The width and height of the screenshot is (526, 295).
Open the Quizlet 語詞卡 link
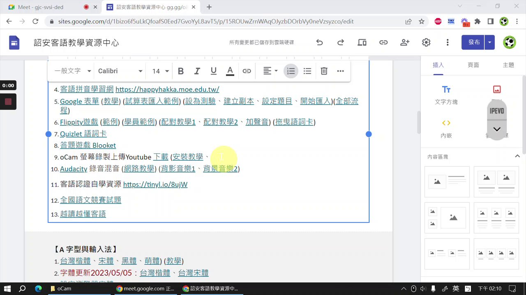pyautogui.click(x=83, y=134)
